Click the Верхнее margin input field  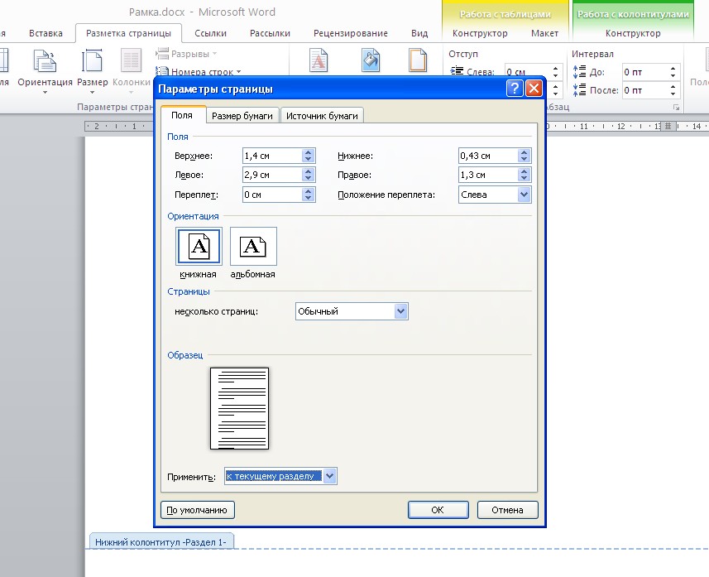271,156
